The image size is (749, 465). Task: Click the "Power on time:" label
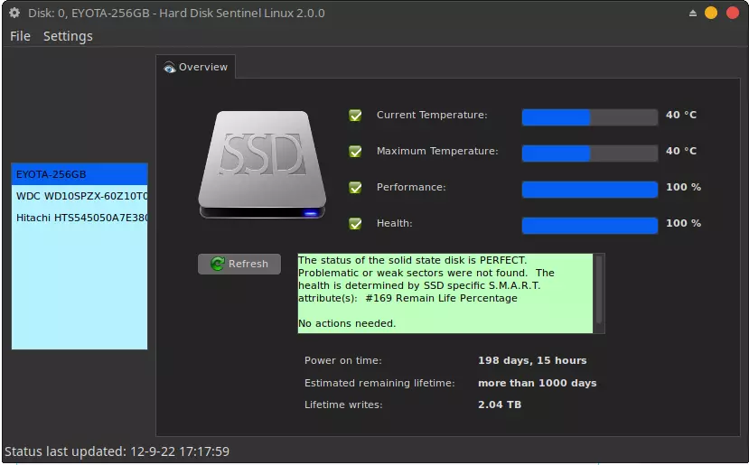[x=343, y=360]
